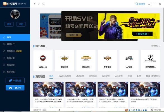Screen dimensions: 164x112
Task: Click the 一键上号 button
Action: (x=15, y=88)
